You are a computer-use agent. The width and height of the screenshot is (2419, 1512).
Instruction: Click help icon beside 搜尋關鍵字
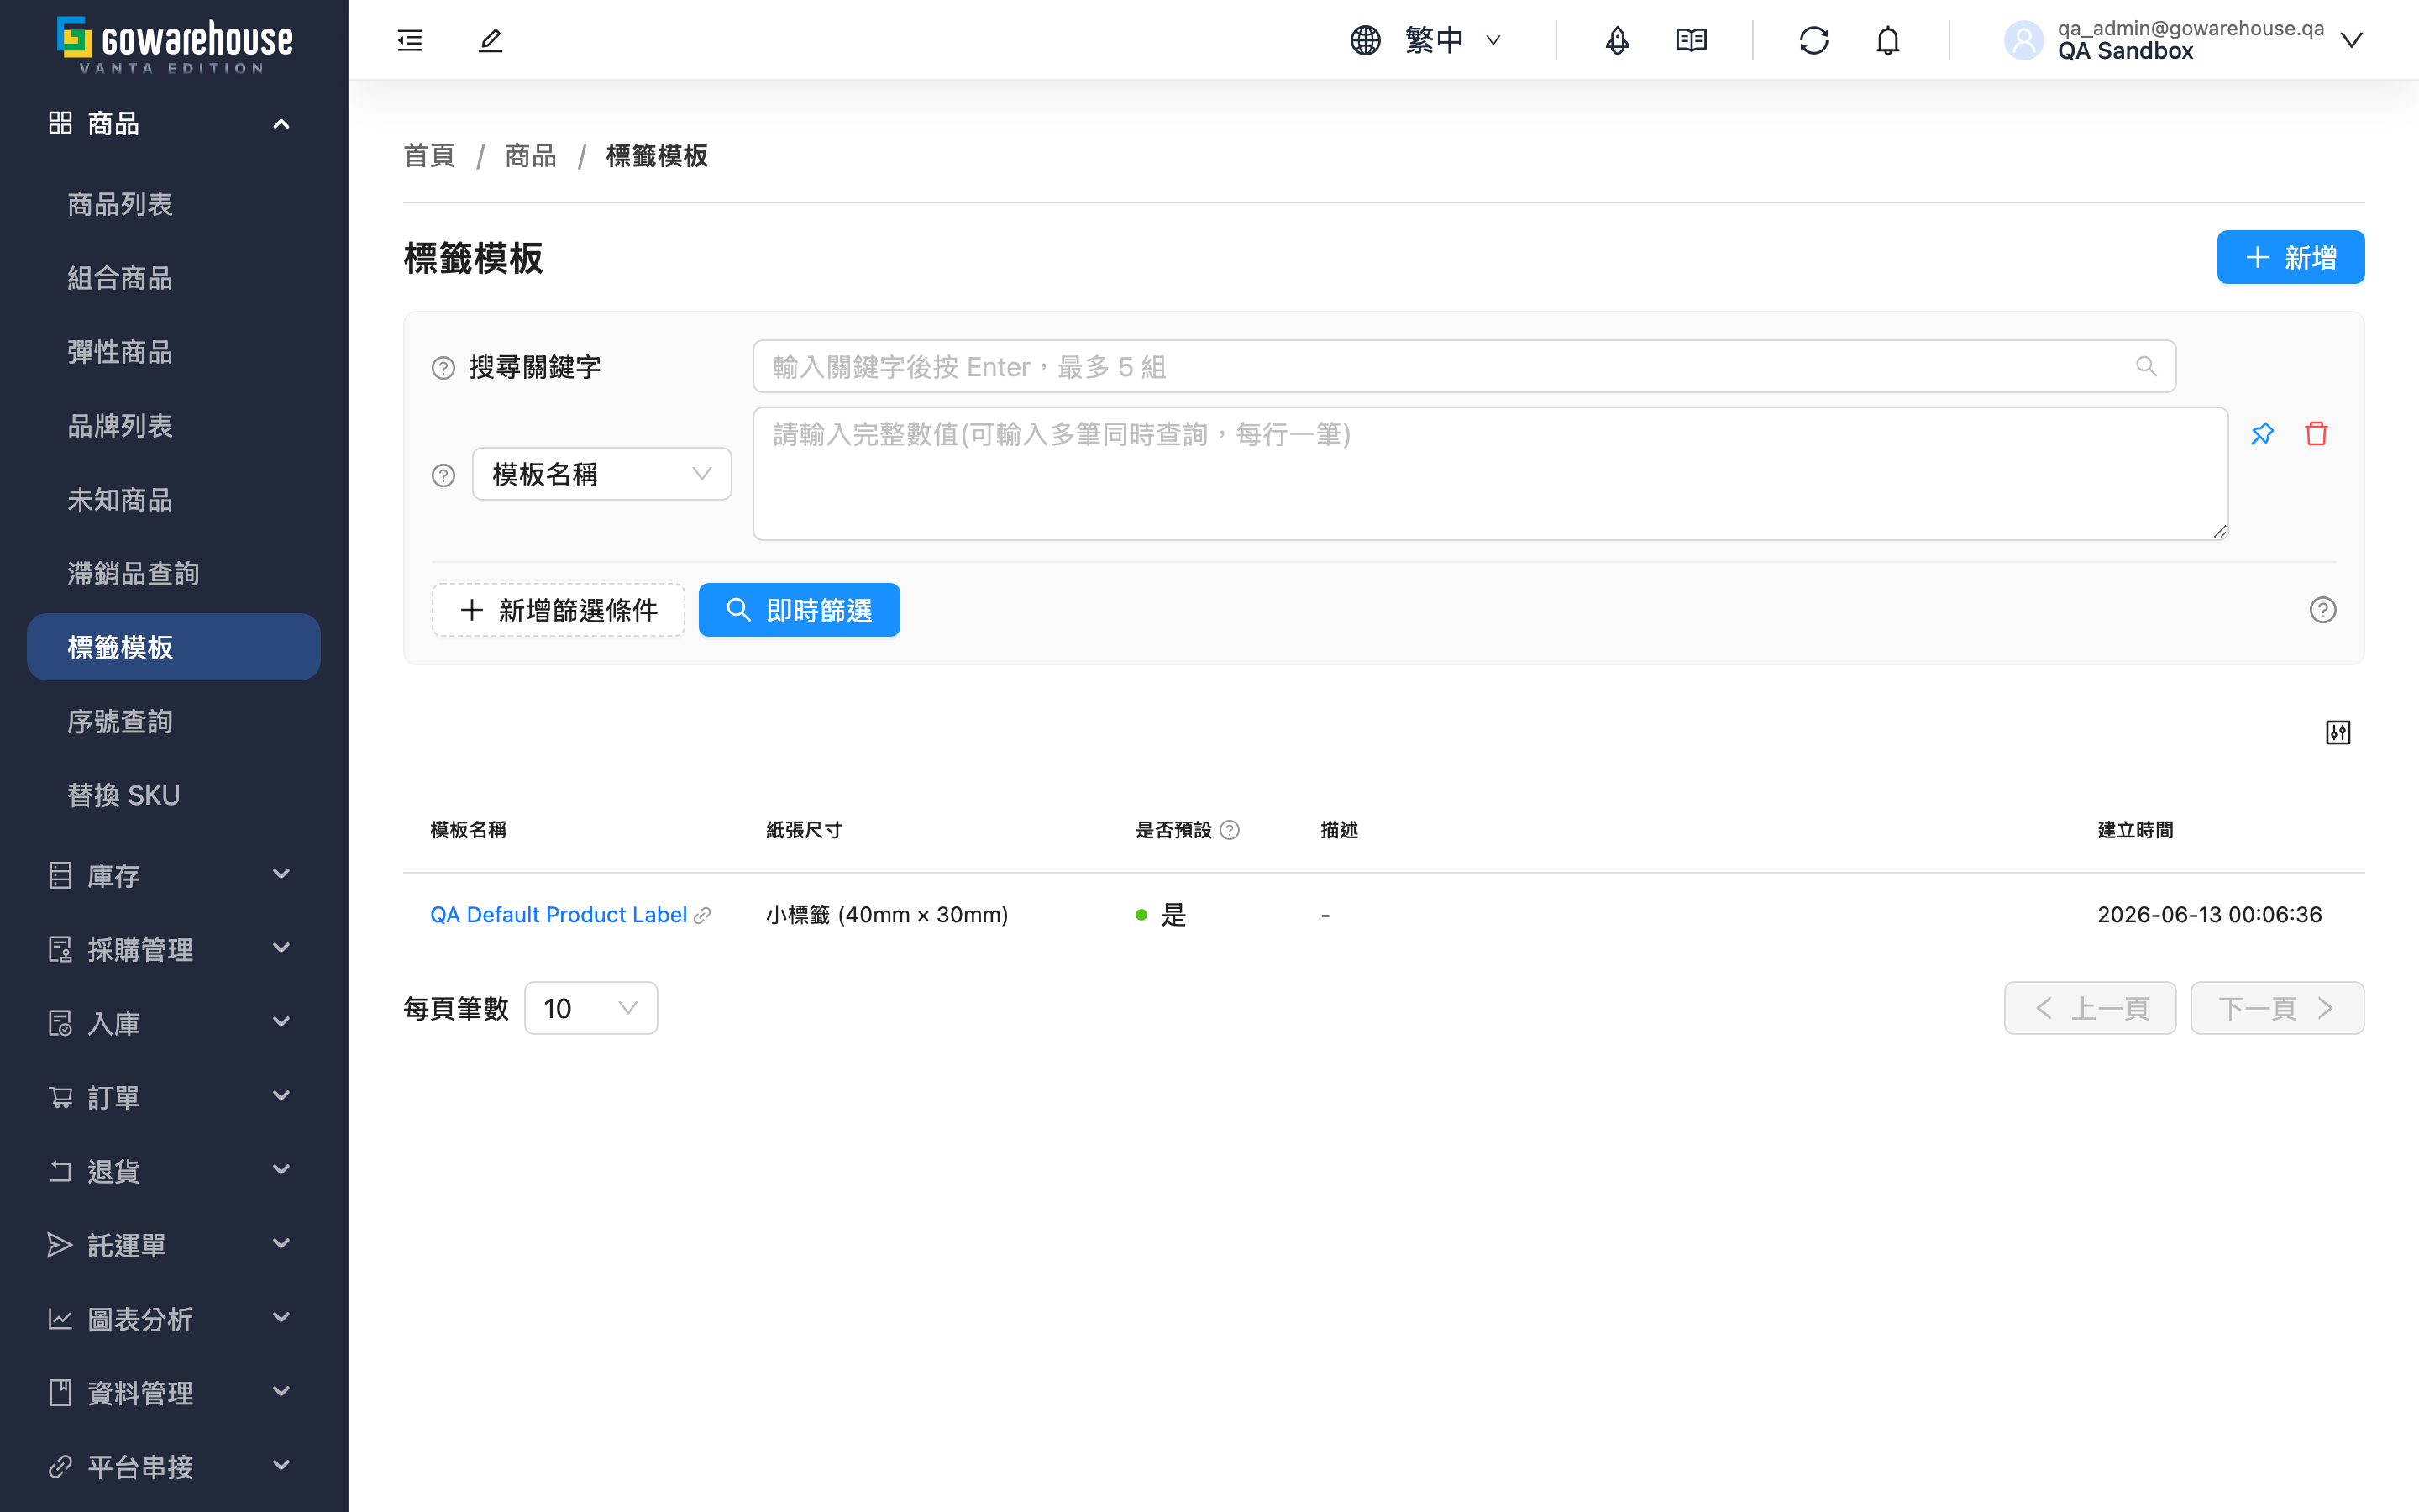[x=443, y=368]
